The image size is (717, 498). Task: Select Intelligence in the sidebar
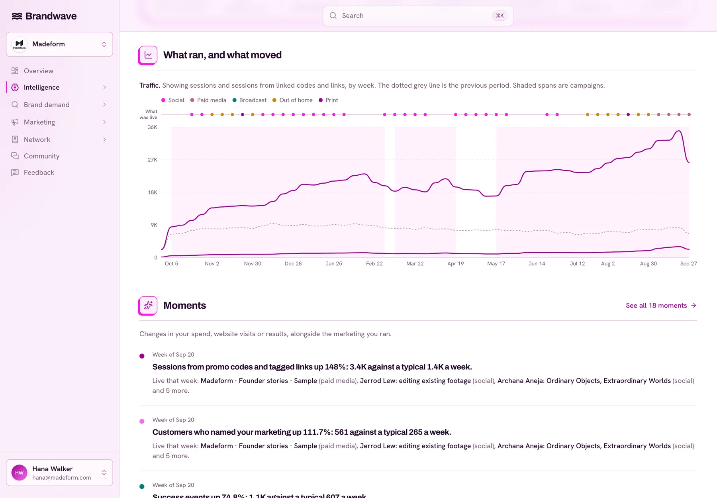point(59,87)
